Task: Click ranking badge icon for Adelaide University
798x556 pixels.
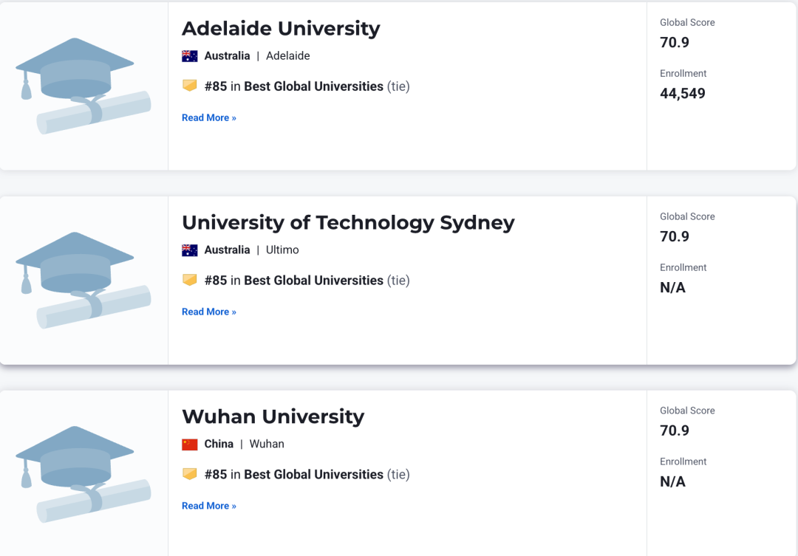Action: coord(189,86)
